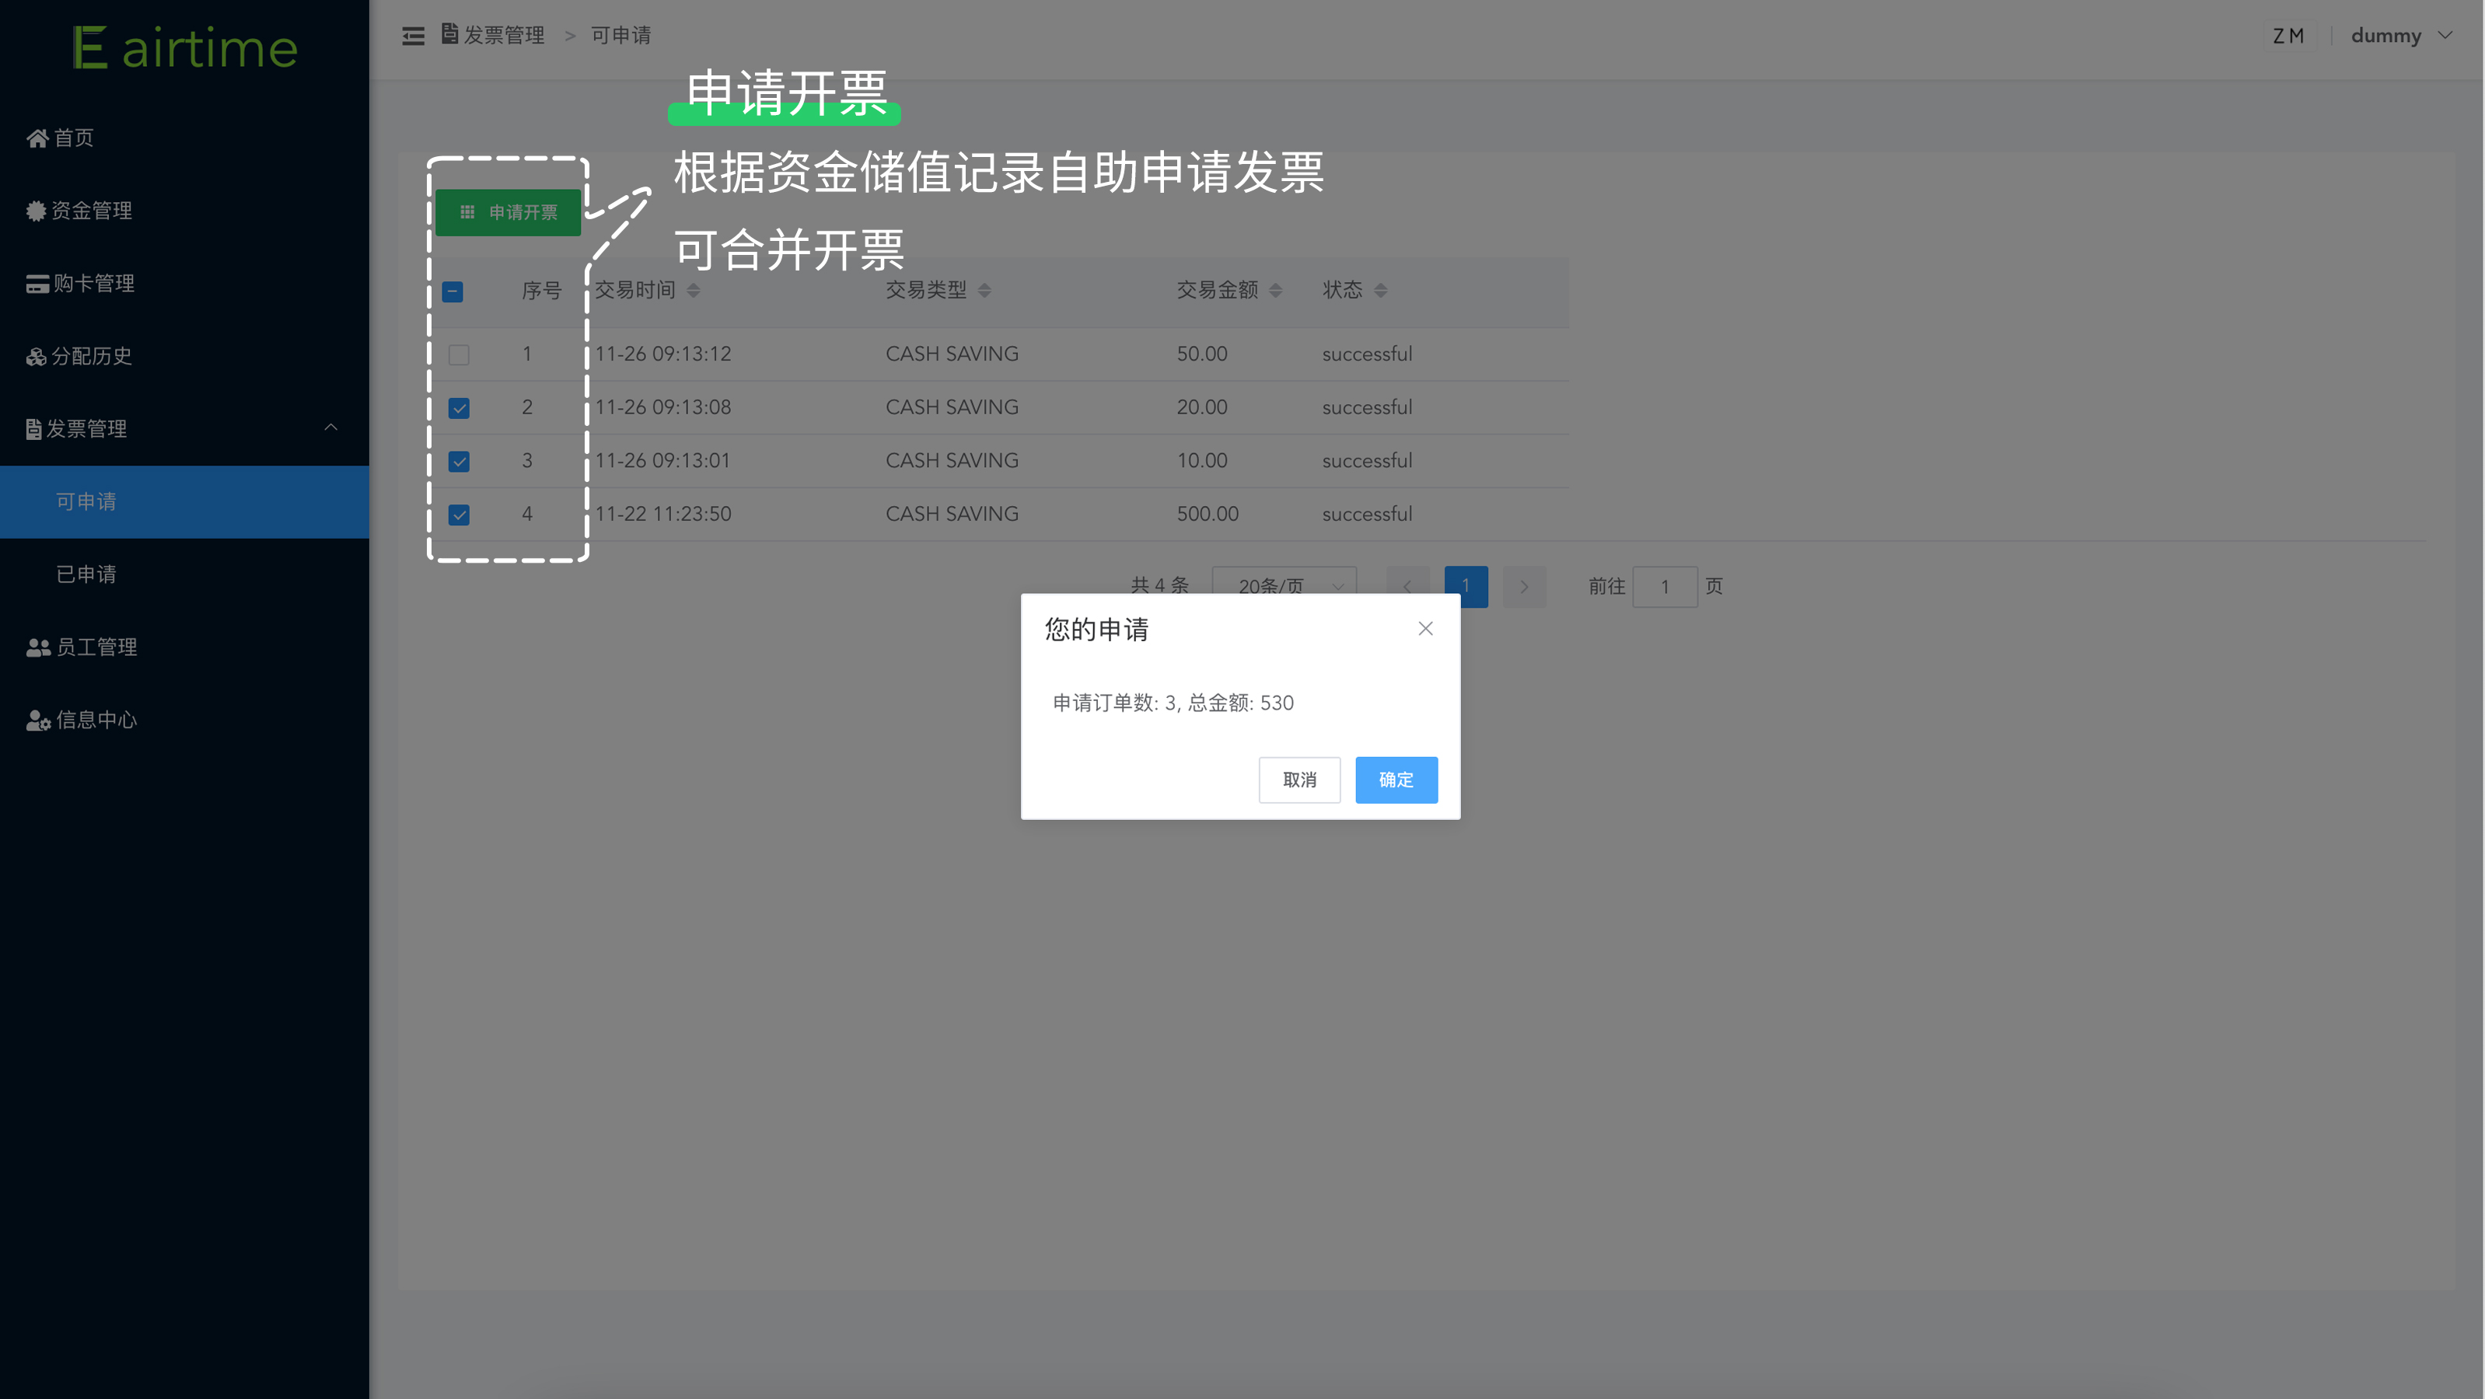Click the 取消 cancel button

pos(1299,780)
